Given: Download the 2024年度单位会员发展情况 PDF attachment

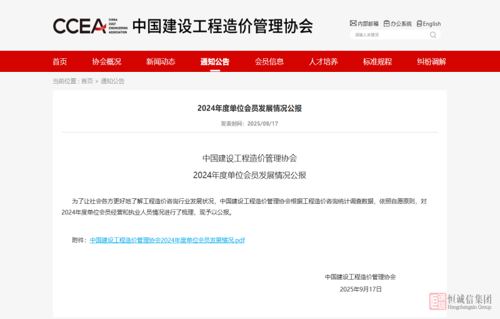Looking at the screenshot, I should (167, 240).
